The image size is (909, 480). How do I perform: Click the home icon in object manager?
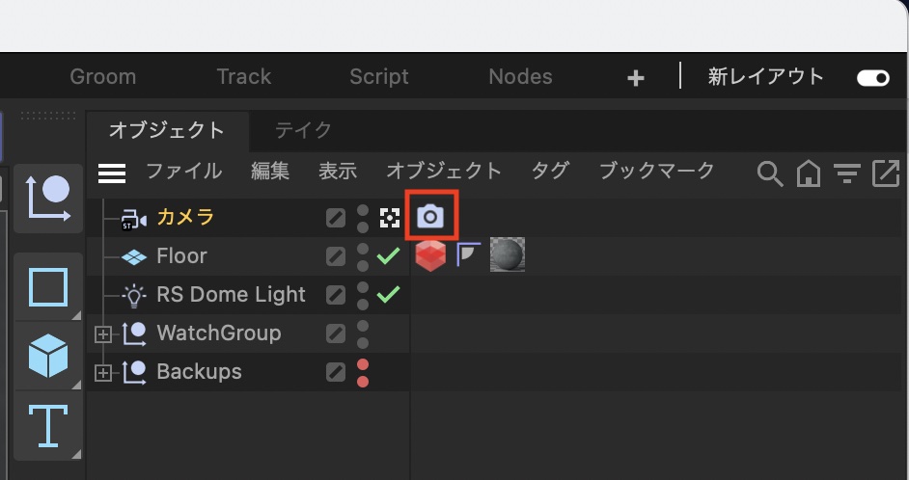click(808, 173)
